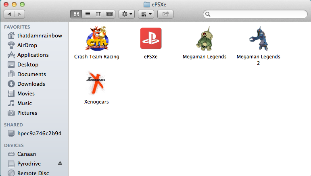Viewport: 311px width, 176px height.
Task: Open thatdamnrainbow home folder in sidebar
Action: 35,35
